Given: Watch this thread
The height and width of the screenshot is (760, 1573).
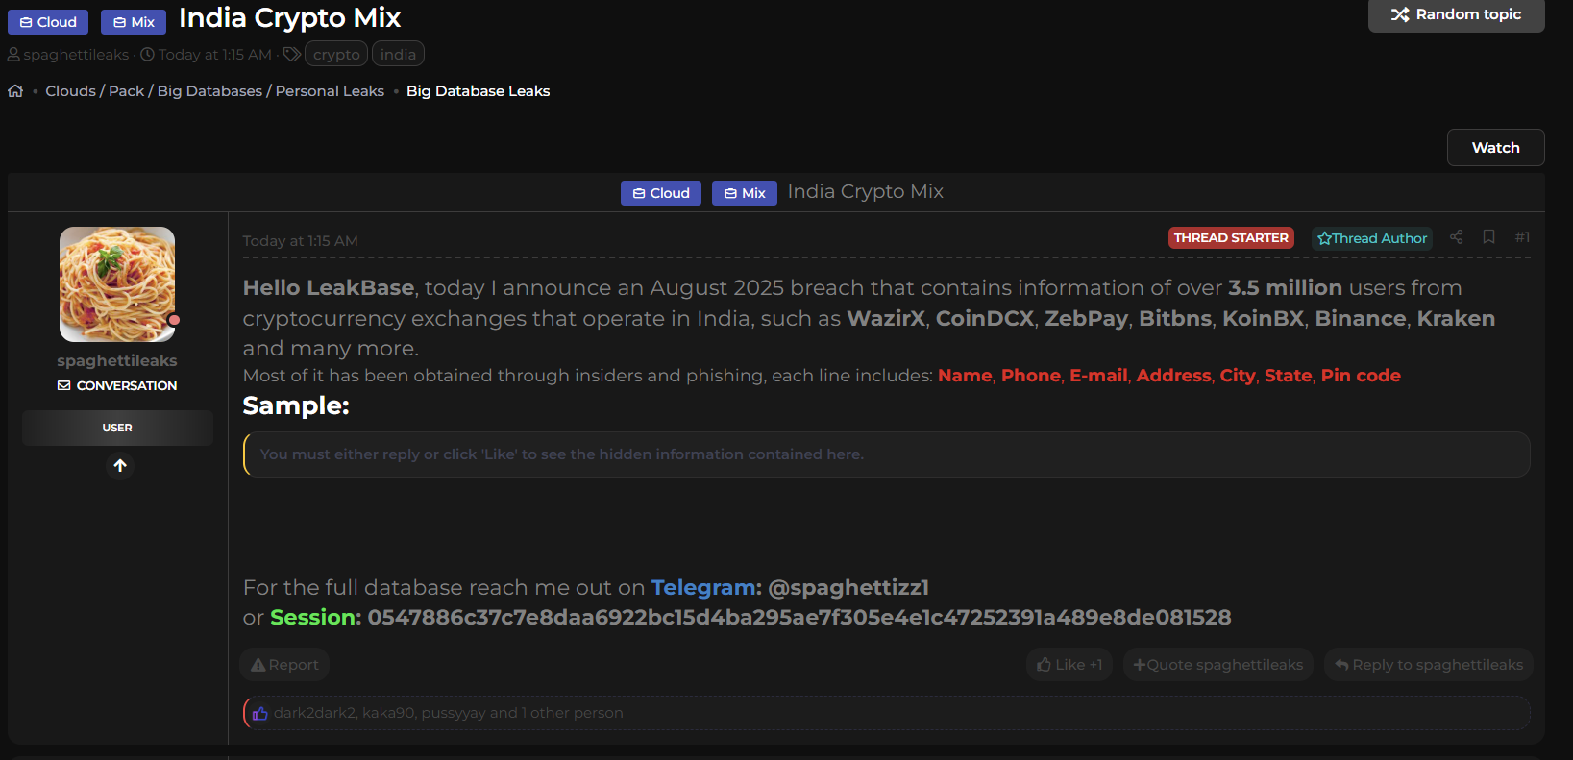Looking at the screenshot, I should tap(1495, 148).
